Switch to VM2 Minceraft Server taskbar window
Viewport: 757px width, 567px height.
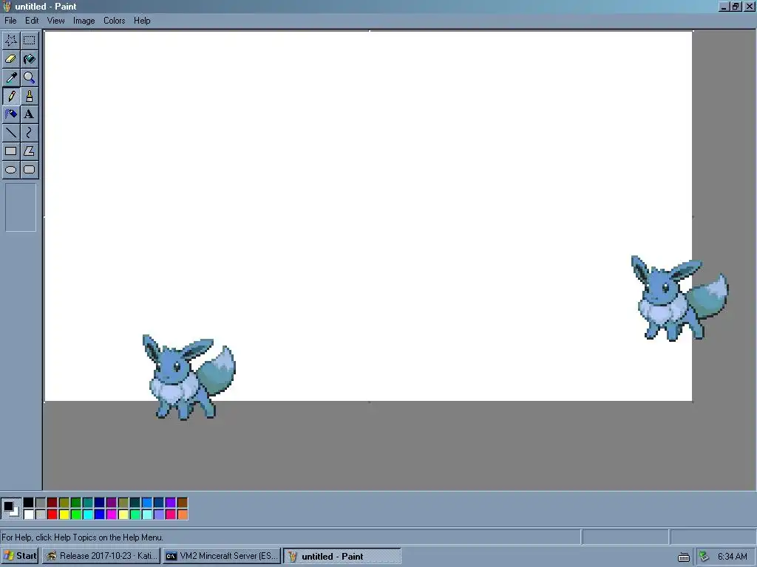pos(222,556)
